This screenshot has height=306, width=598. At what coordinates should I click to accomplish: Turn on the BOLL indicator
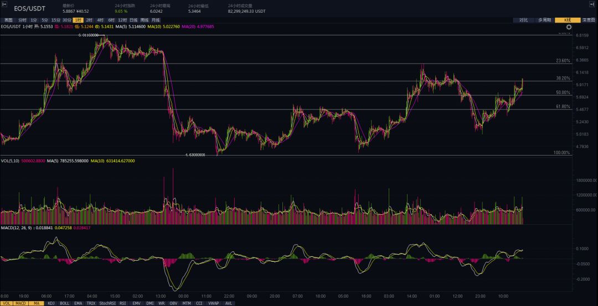(x=64, y=303)
